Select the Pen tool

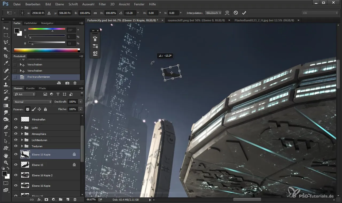coord(6,127)
